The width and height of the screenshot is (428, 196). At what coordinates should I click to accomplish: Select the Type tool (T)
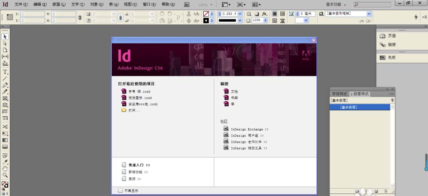pyautogui.click(x=5, y=72)
